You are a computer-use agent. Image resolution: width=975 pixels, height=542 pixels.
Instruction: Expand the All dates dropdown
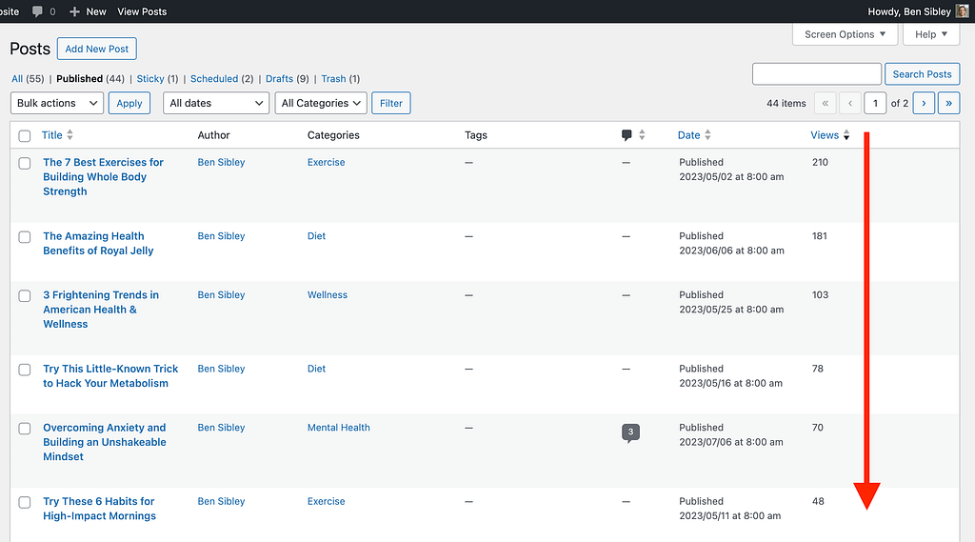pos(216,103)
